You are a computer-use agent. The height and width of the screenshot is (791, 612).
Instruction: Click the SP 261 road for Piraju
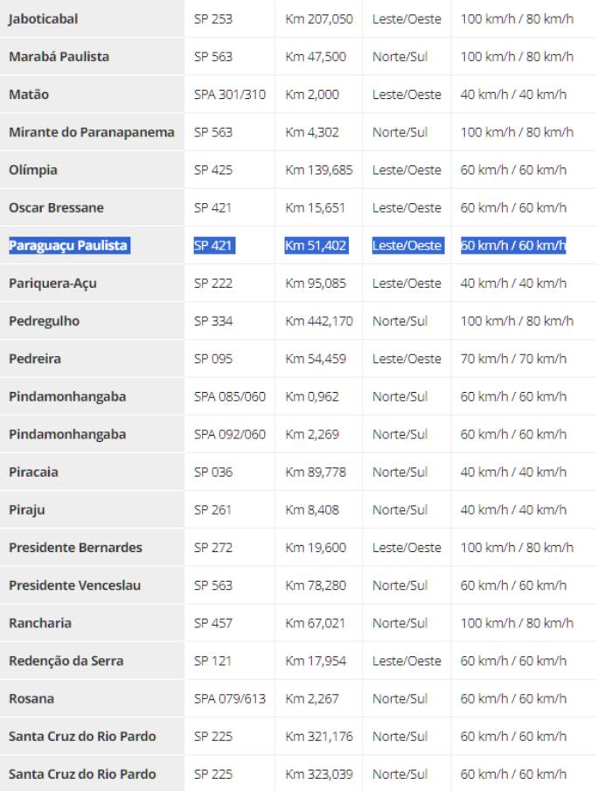click(213, 509)
